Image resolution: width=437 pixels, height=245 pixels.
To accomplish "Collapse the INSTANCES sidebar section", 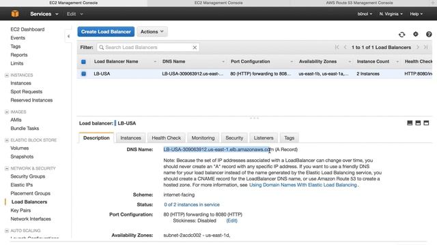I will (x=7, y=76).
